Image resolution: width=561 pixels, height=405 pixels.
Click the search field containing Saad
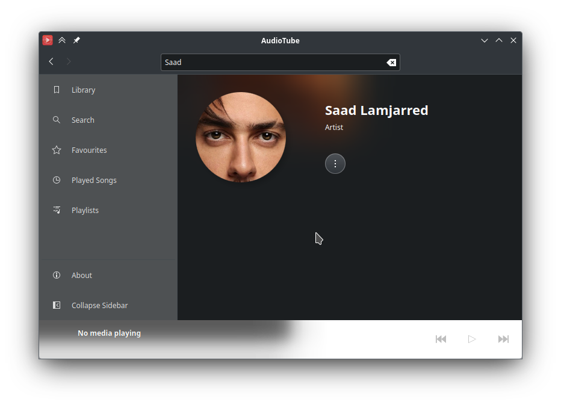coord(280,62)
